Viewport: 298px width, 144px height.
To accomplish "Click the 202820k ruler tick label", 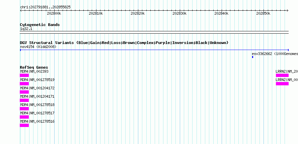I will click(x=138, y=13).
